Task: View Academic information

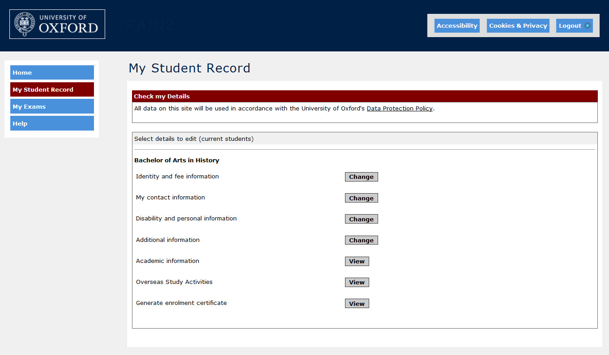Action: click(357, 261)
